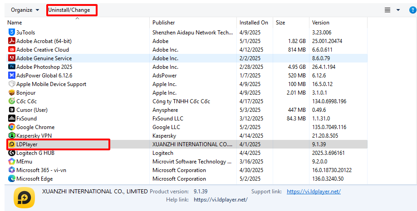Click the FxSound icon
This screenshot has width=417, height=211.
(11, 118)
